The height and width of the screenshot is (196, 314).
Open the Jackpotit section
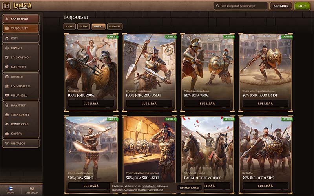coord(21,67)
